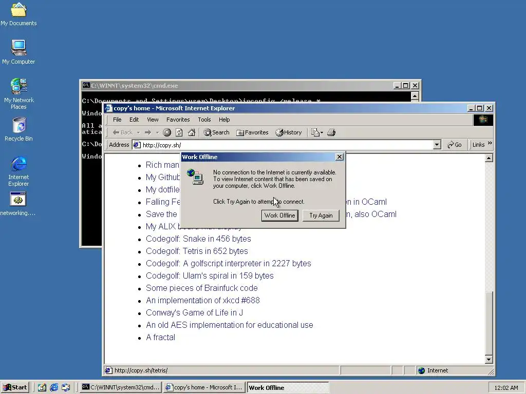Click the Back arrow in IE toolbar
Viewport: 526px width, 394px height.
pyautogui.click(x=122, y=132)
